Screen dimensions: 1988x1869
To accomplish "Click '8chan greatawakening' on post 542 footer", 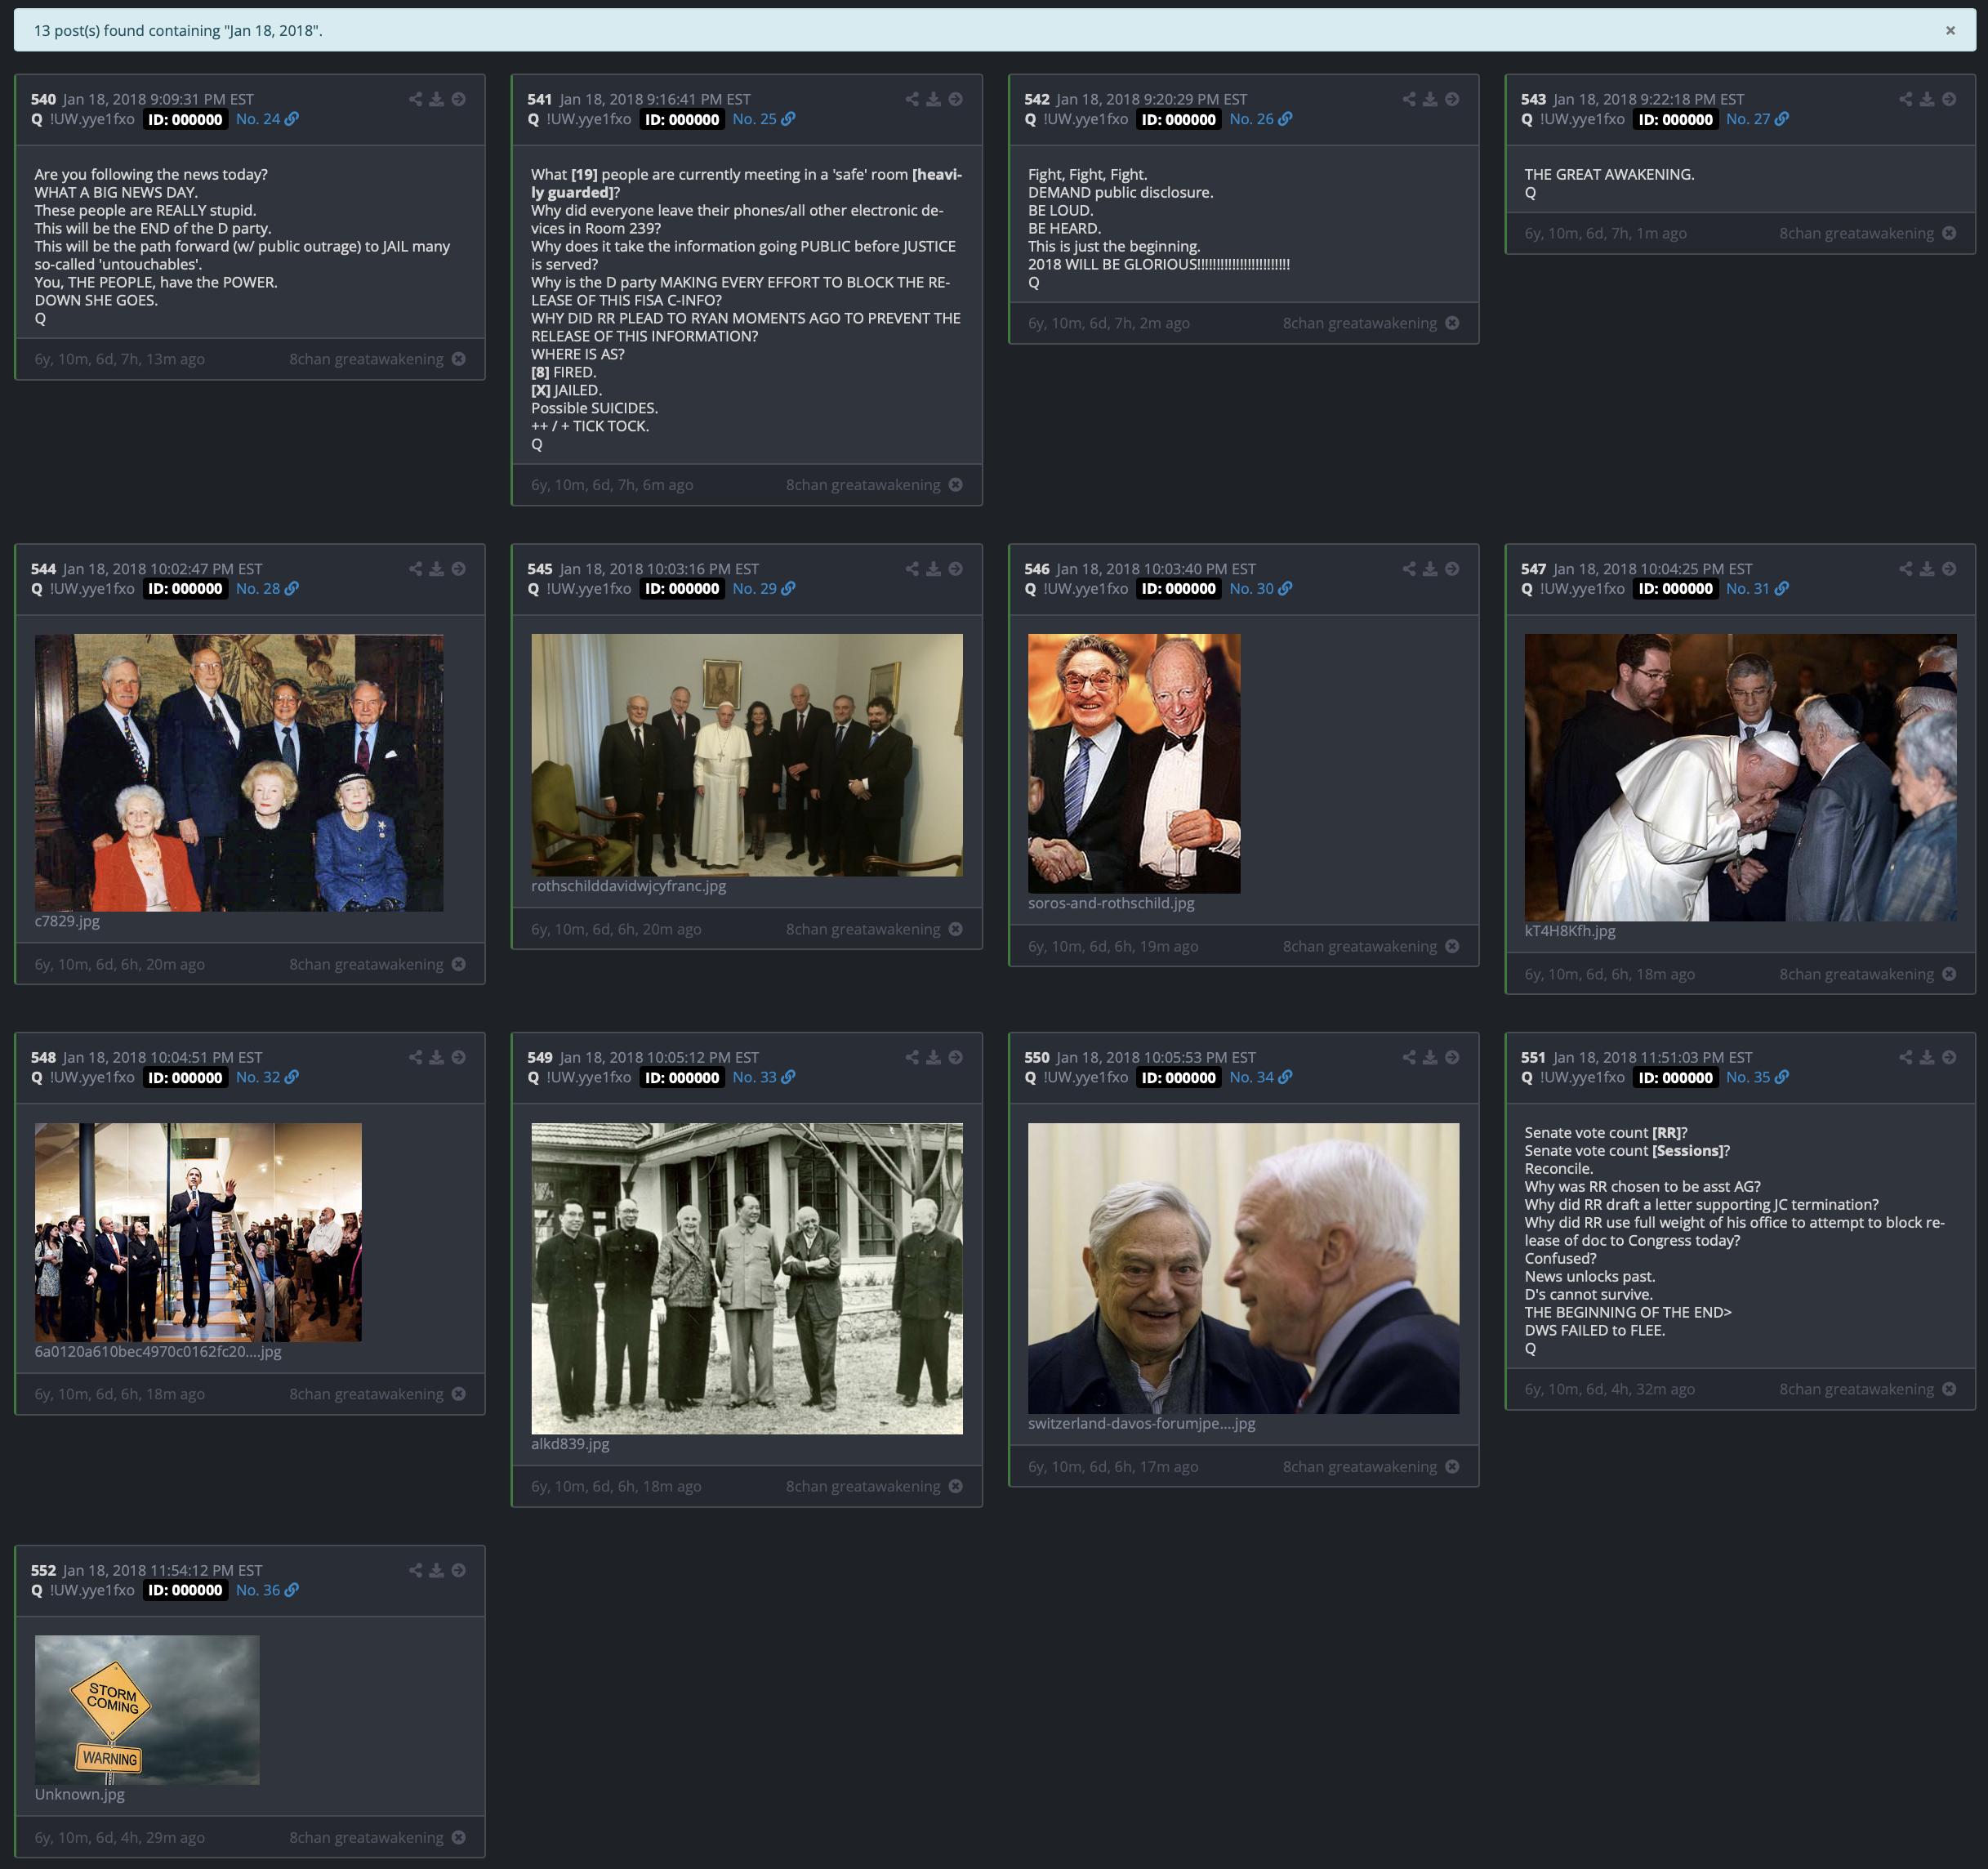I will 1359,323.
